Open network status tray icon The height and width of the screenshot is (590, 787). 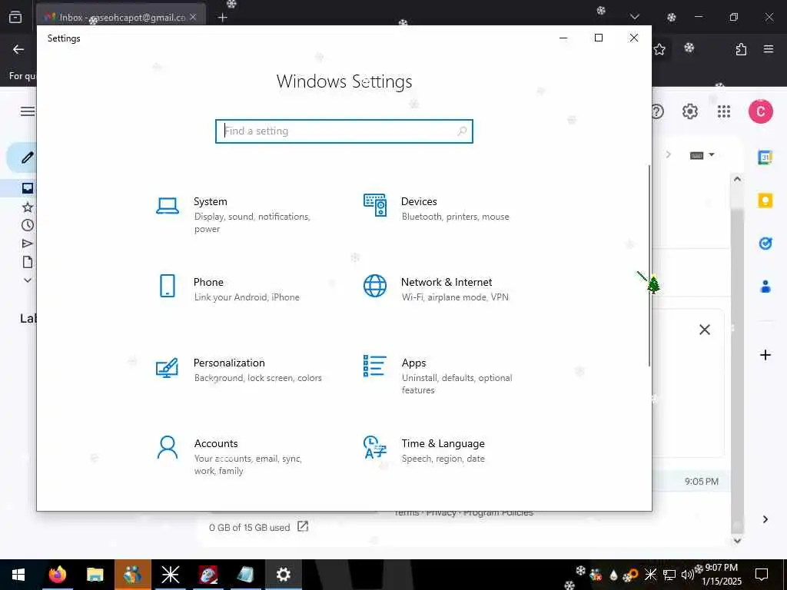(669, 575)
